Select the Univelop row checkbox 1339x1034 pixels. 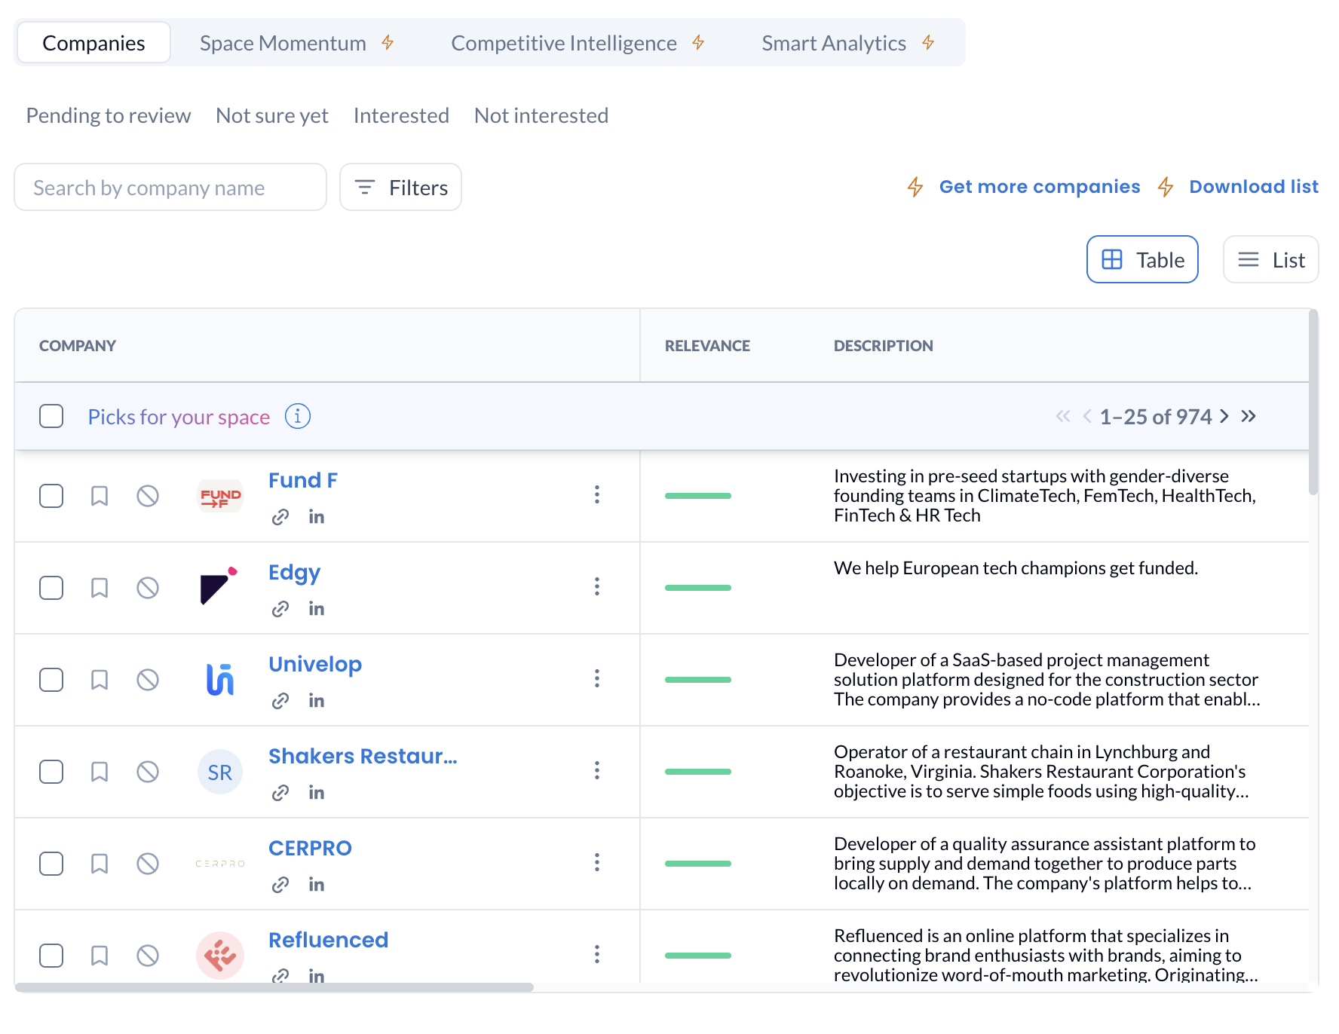click(x=51, y=680)
